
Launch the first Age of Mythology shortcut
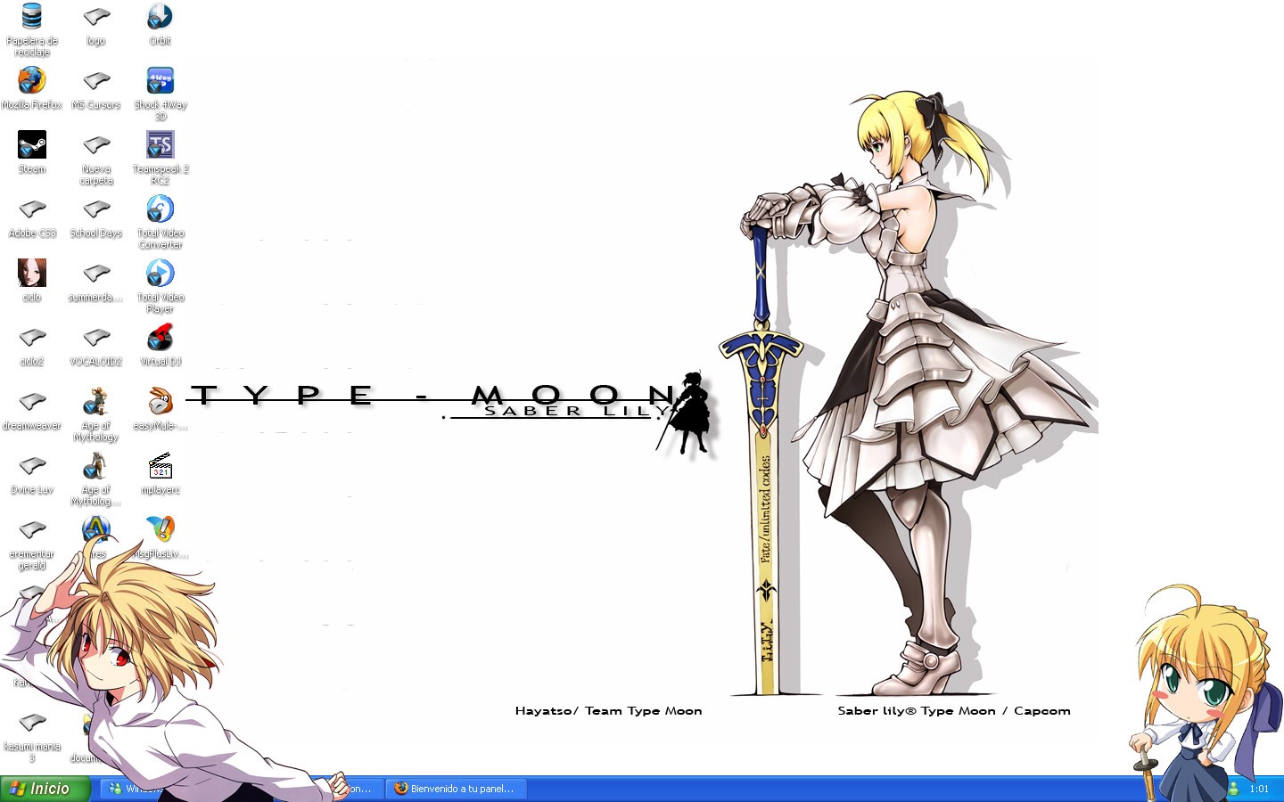pos(96,414)
